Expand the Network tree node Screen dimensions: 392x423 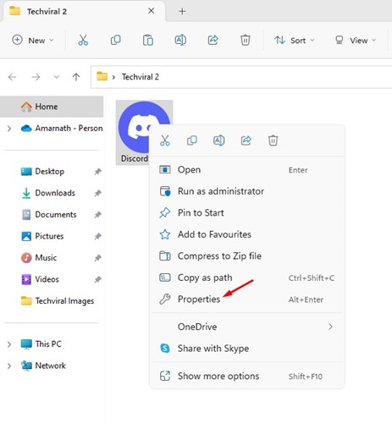click(9, 366)
